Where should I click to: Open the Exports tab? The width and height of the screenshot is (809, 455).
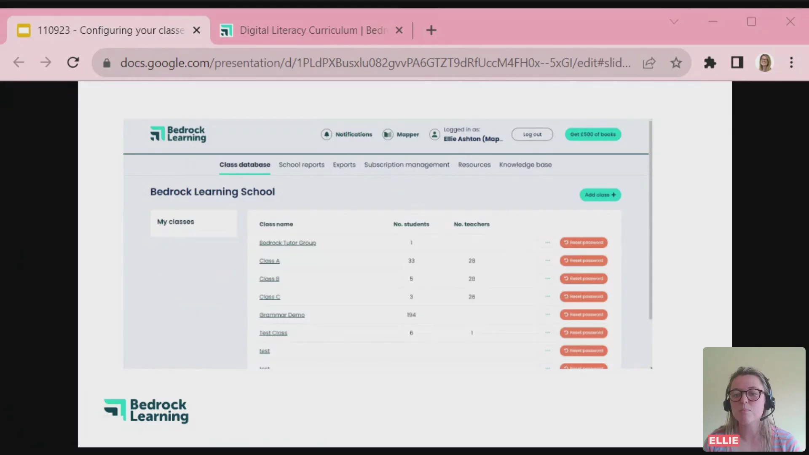pyautogui.click(x=344, y=165)
